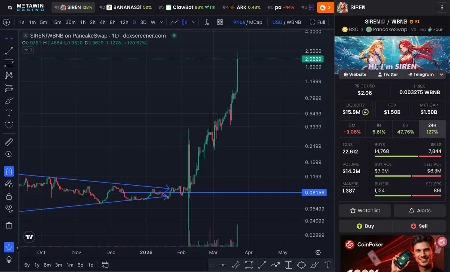Image resolution: width=450 pixels, height=272 pixels.
Task: Select candlestick chart style
Action: (x=184, y=22)
